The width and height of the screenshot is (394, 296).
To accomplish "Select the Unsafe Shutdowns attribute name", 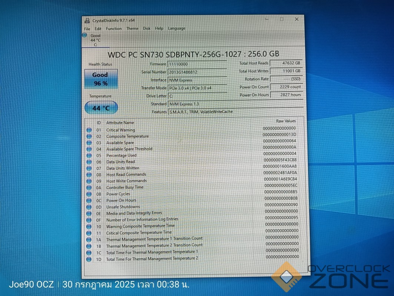I will [x=123, y=207].
